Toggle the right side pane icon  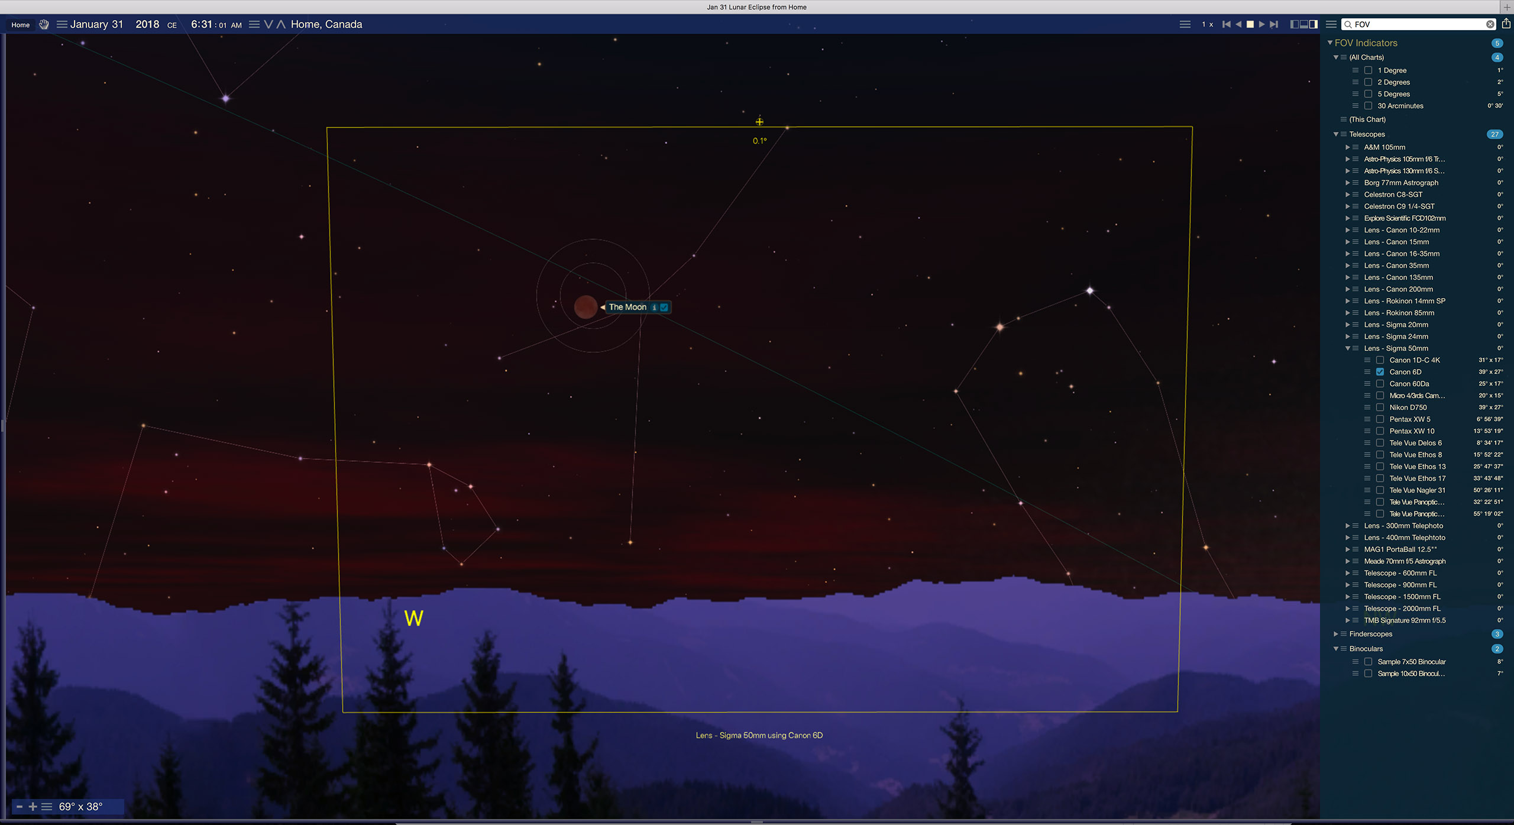point(1314,24)
